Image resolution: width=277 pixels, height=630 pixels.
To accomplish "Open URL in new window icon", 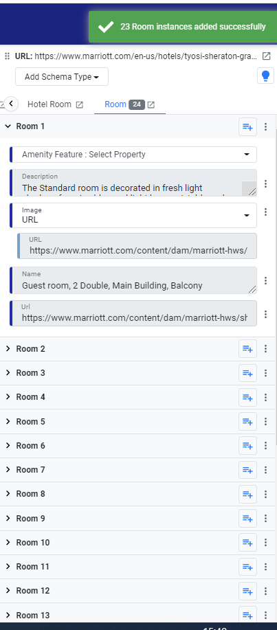I will [x=266, y=56].
